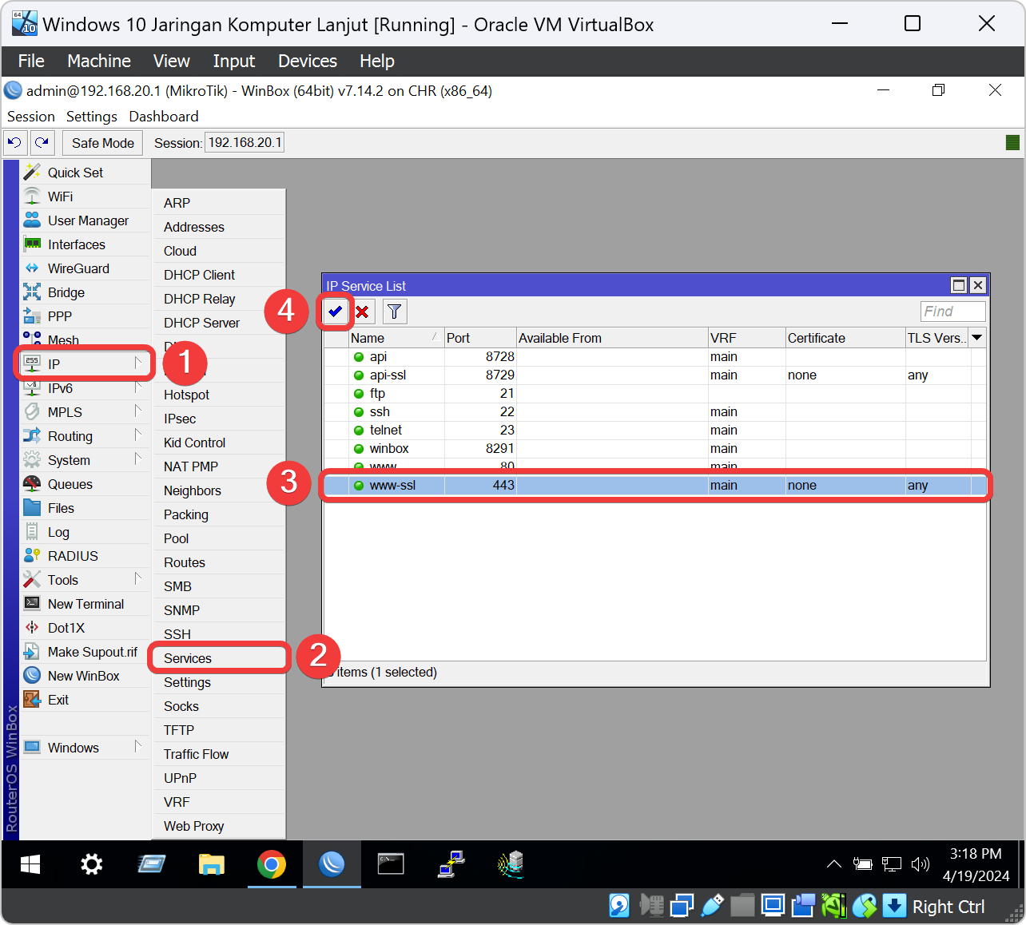Open a New WinBox session

pyautogui.click(x=83, y=676)
